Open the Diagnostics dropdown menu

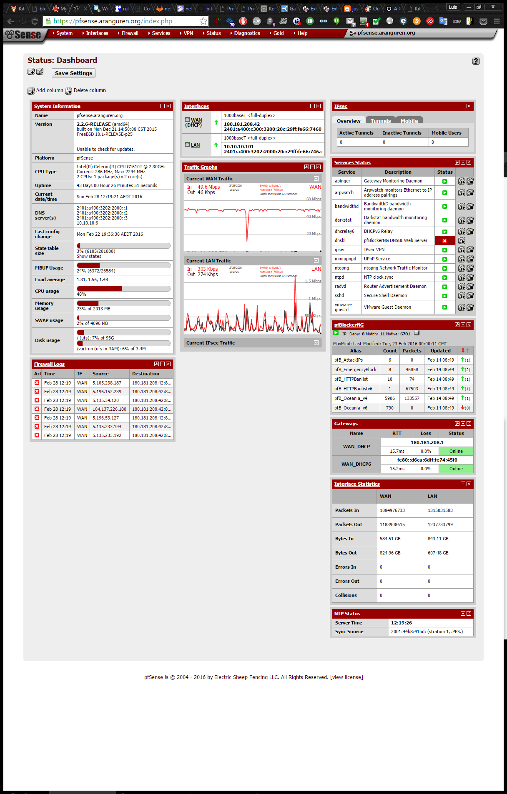click(x=247, y=33)
